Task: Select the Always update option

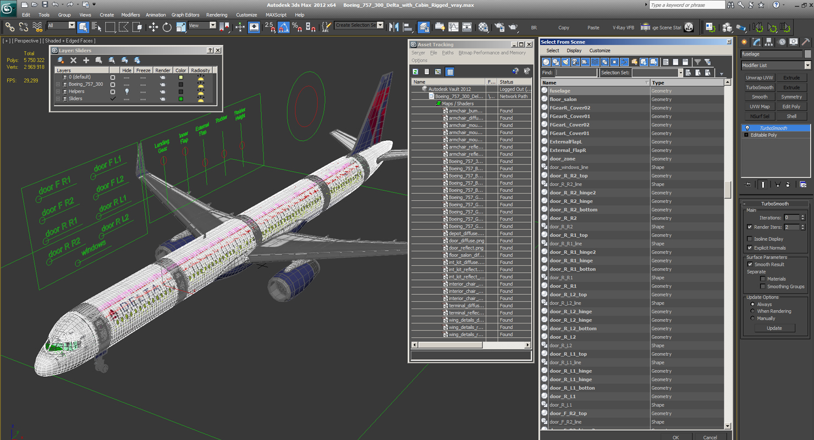Action: 752,304
